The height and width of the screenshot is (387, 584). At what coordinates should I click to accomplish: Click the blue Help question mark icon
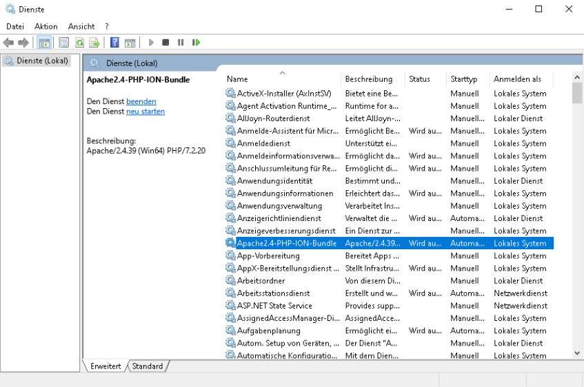[114, 43]
